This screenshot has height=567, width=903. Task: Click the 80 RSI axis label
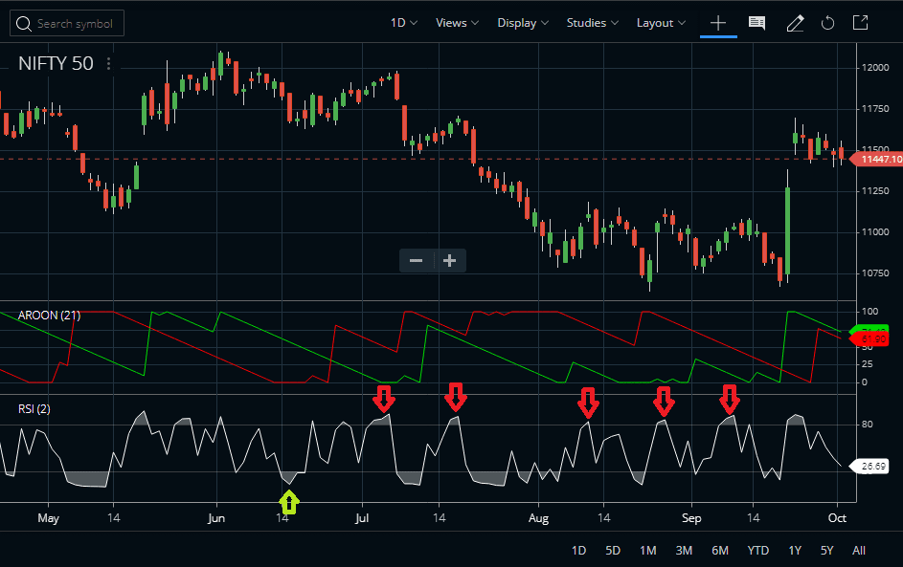click(868, 425)
